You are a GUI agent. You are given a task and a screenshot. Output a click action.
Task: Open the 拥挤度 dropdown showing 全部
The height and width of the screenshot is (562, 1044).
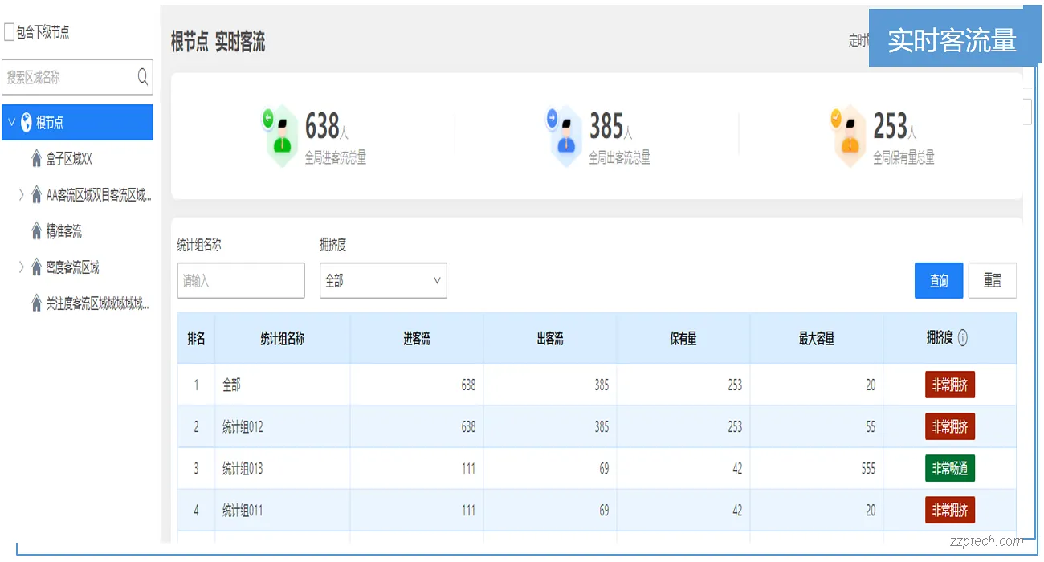pyautogui.click(x=383, y=281)
